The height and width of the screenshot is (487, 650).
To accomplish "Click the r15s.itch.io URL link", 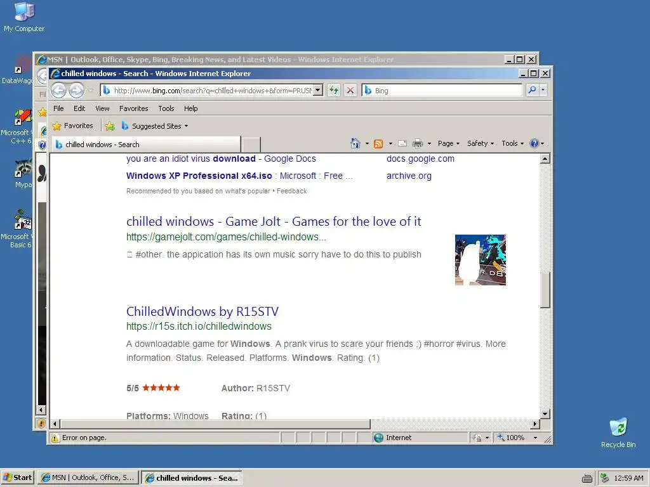I will pos(199,327).
